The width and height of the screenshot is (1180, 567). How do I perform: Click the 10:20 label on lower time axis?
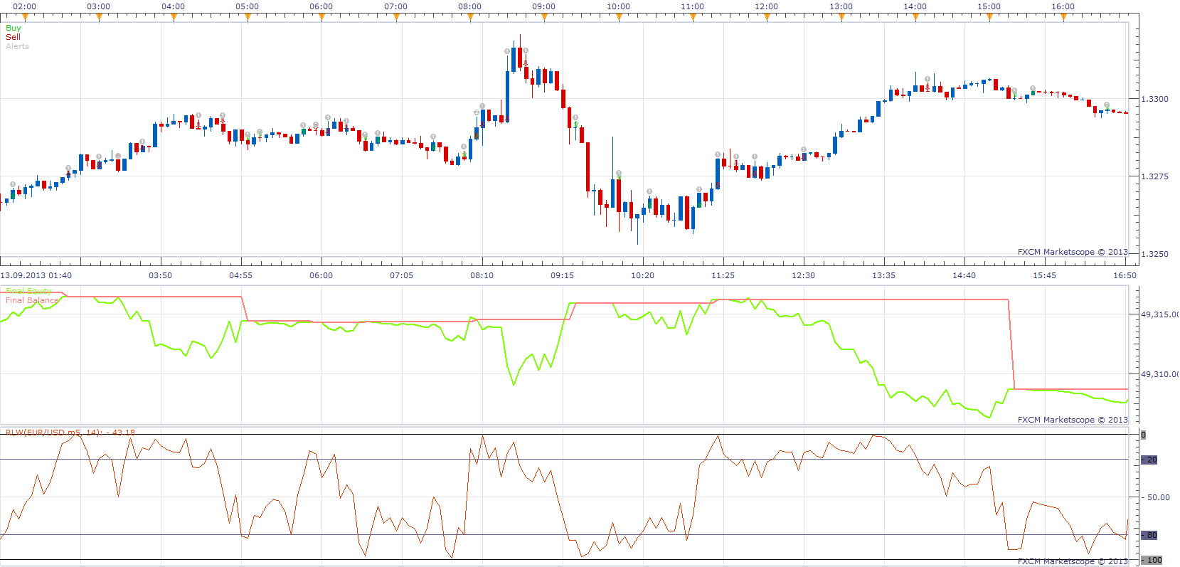tap(642, 275)
